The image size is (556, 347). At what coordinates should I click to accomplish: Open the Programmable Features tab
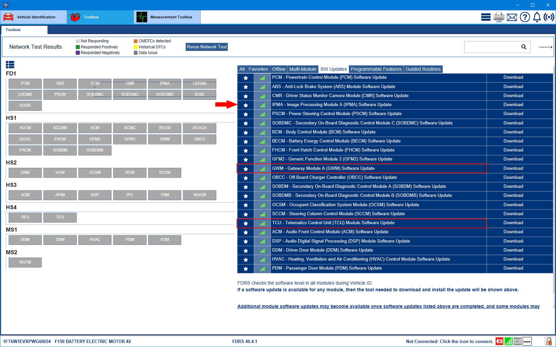(376, 69)
